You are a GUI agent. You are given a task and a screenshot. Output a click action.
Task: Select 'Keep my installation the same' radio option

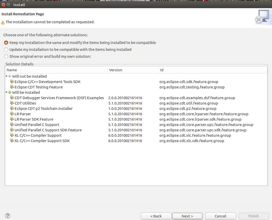click(6, 43)
